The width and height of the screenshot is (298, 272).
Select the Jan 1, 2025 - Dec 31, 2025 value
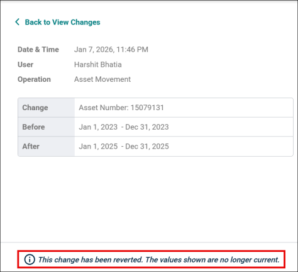124,146
